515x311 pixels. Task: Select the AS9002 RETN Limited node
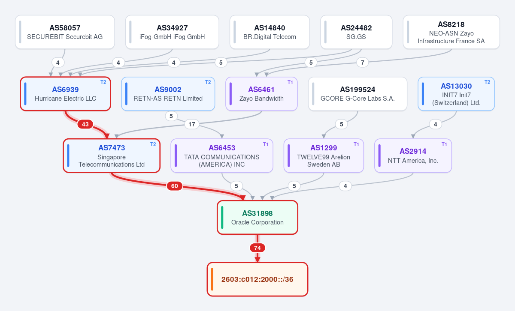(x=168, y=94)
